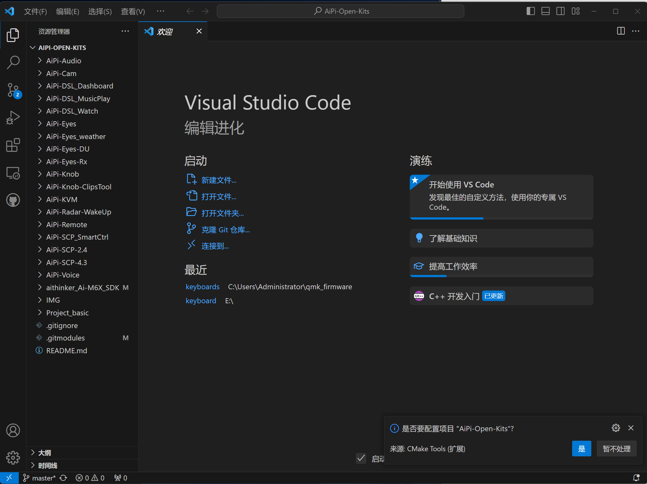Expand aithinker_Ai-M6X_SDK folder

pos(82,288)
